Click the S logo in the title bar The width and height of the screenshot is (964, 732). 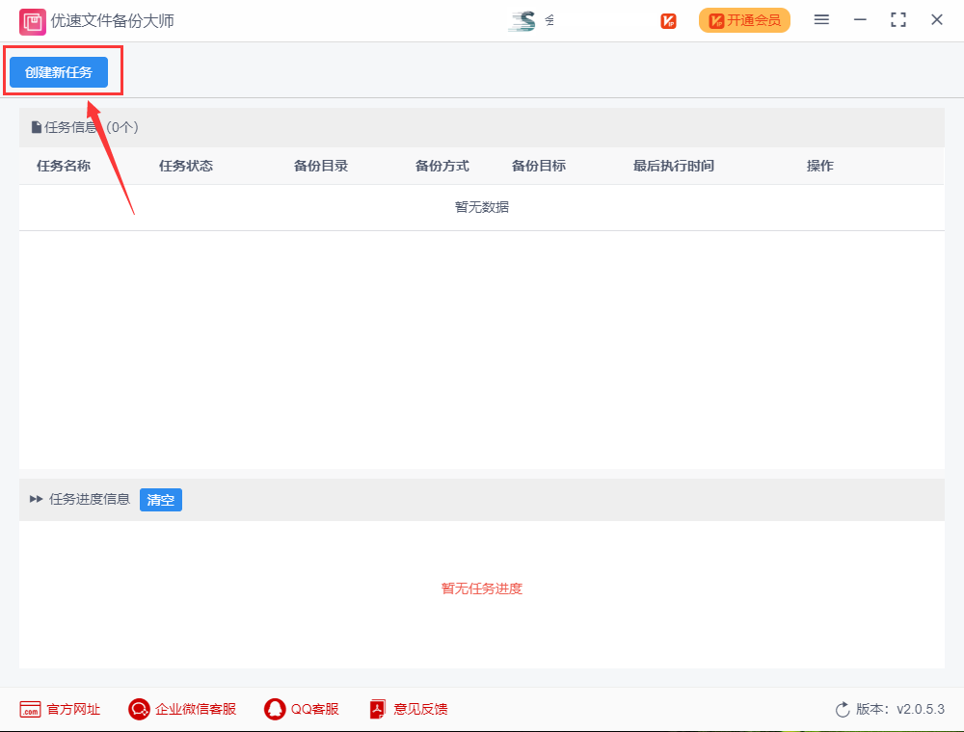point(522,21)
